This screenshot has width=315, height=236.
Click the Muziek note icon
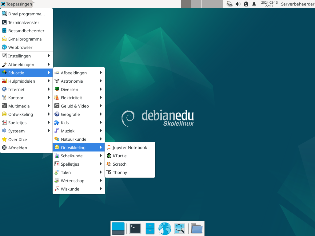tap(57, 131)
